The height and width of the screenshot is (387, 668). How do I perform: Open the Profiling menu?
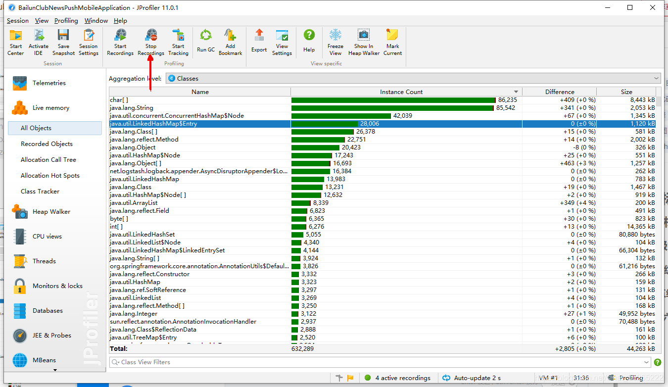[66, 20]
